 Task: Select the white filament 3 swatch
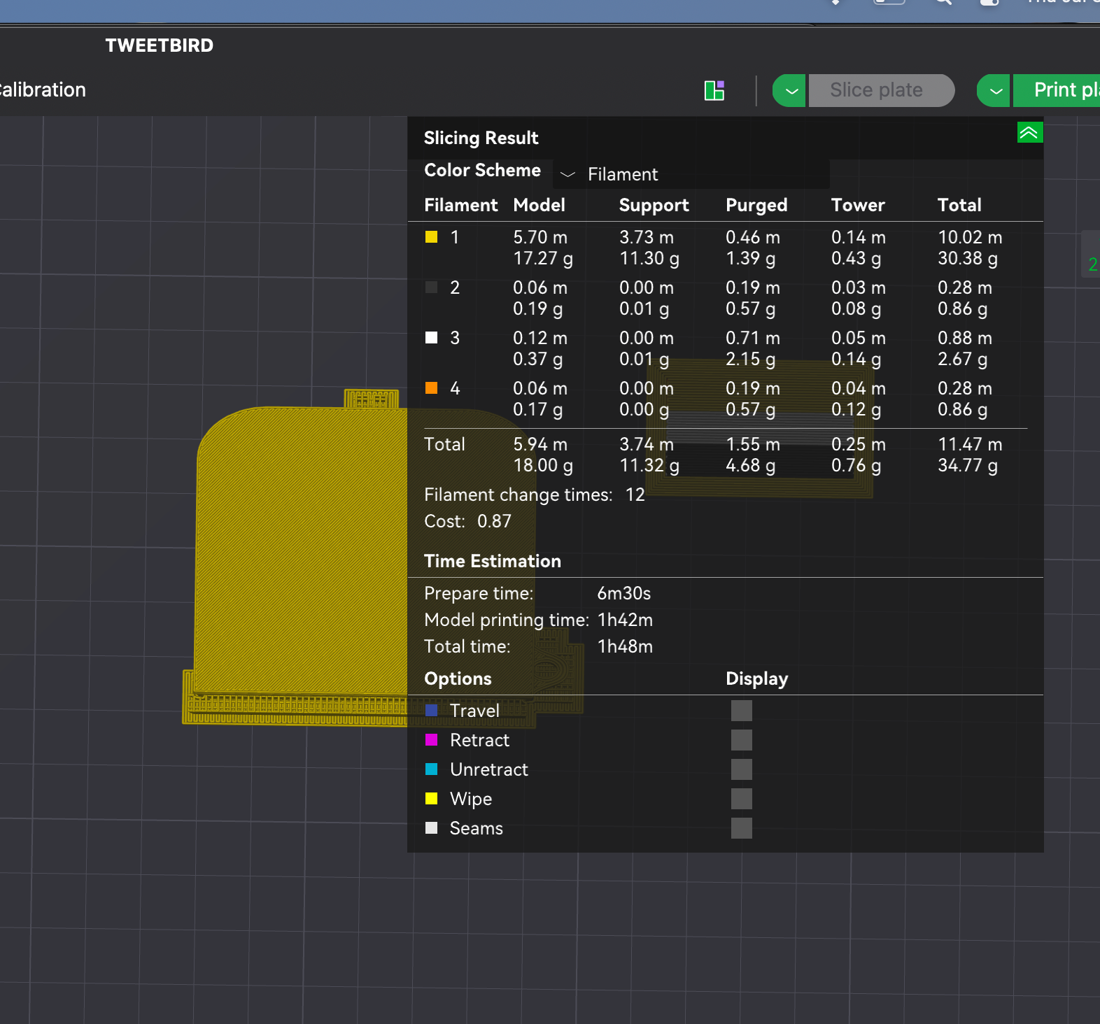(x=432, y=338)
